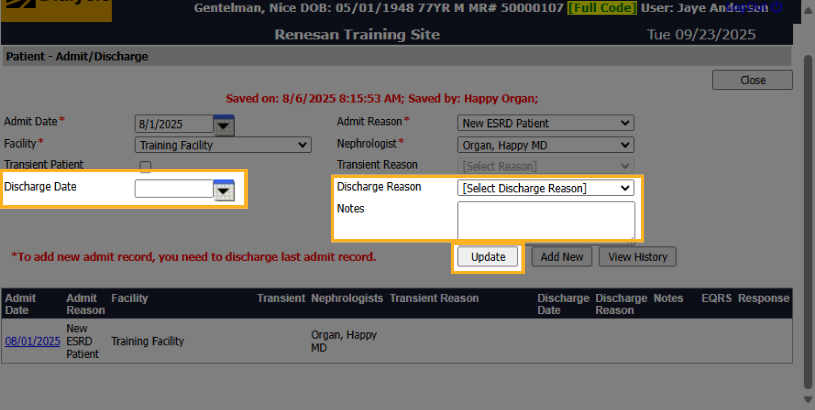Click the Organ, Happy MD table cell
The image size is (815, 410).
click(x=344, y=341)
